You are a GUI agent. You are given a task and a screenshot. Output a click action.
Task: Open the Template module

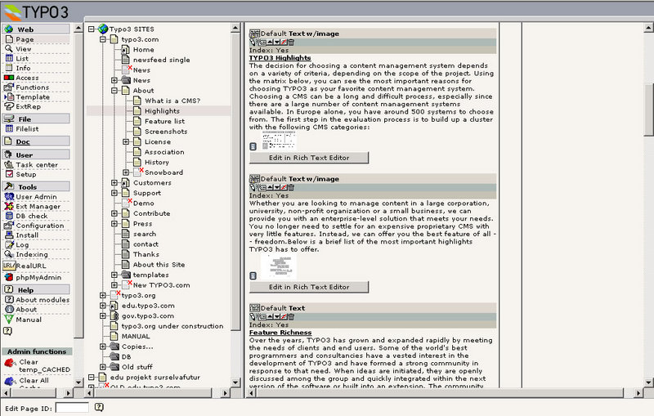(x=33, y=96)
